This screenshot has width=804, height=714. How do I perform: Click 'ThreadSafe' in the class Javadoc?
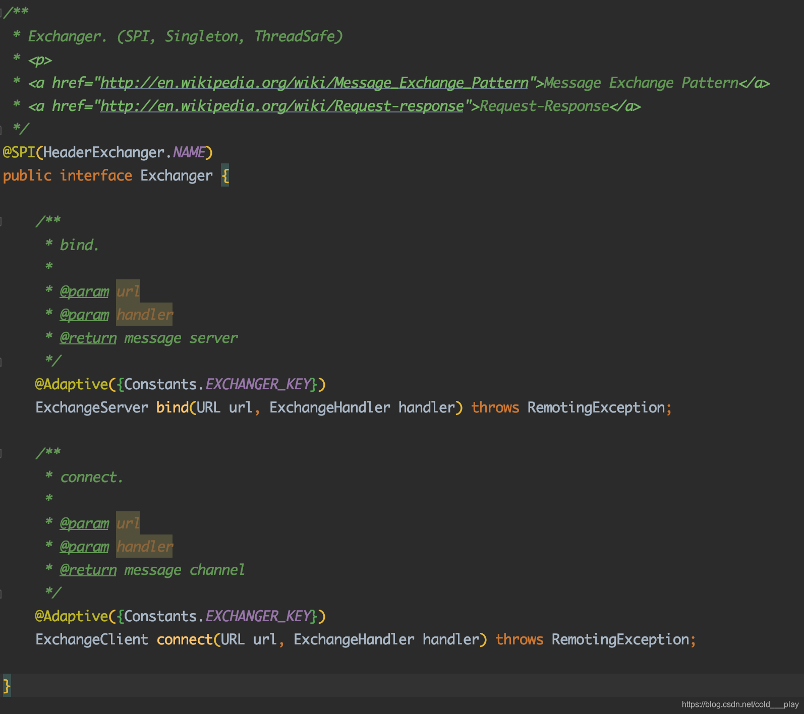point(294,36)
